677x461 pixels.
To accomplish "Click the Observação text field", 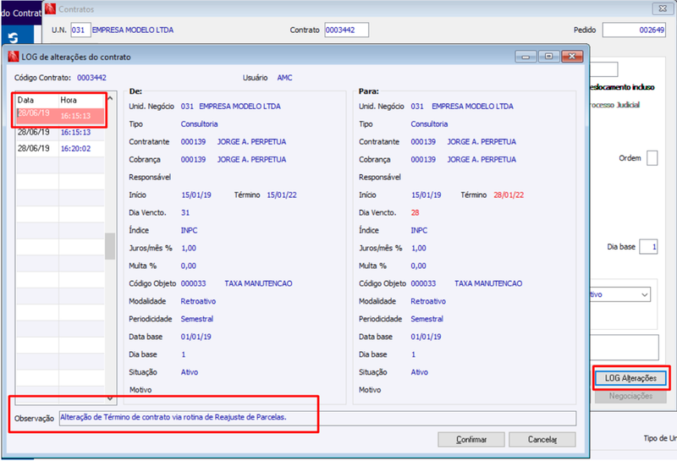I will pos(317,418).
